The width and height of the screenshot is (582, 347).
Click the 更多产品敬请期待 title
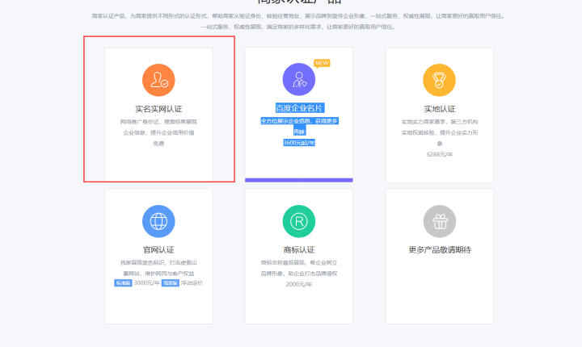[x=440, y=250]
